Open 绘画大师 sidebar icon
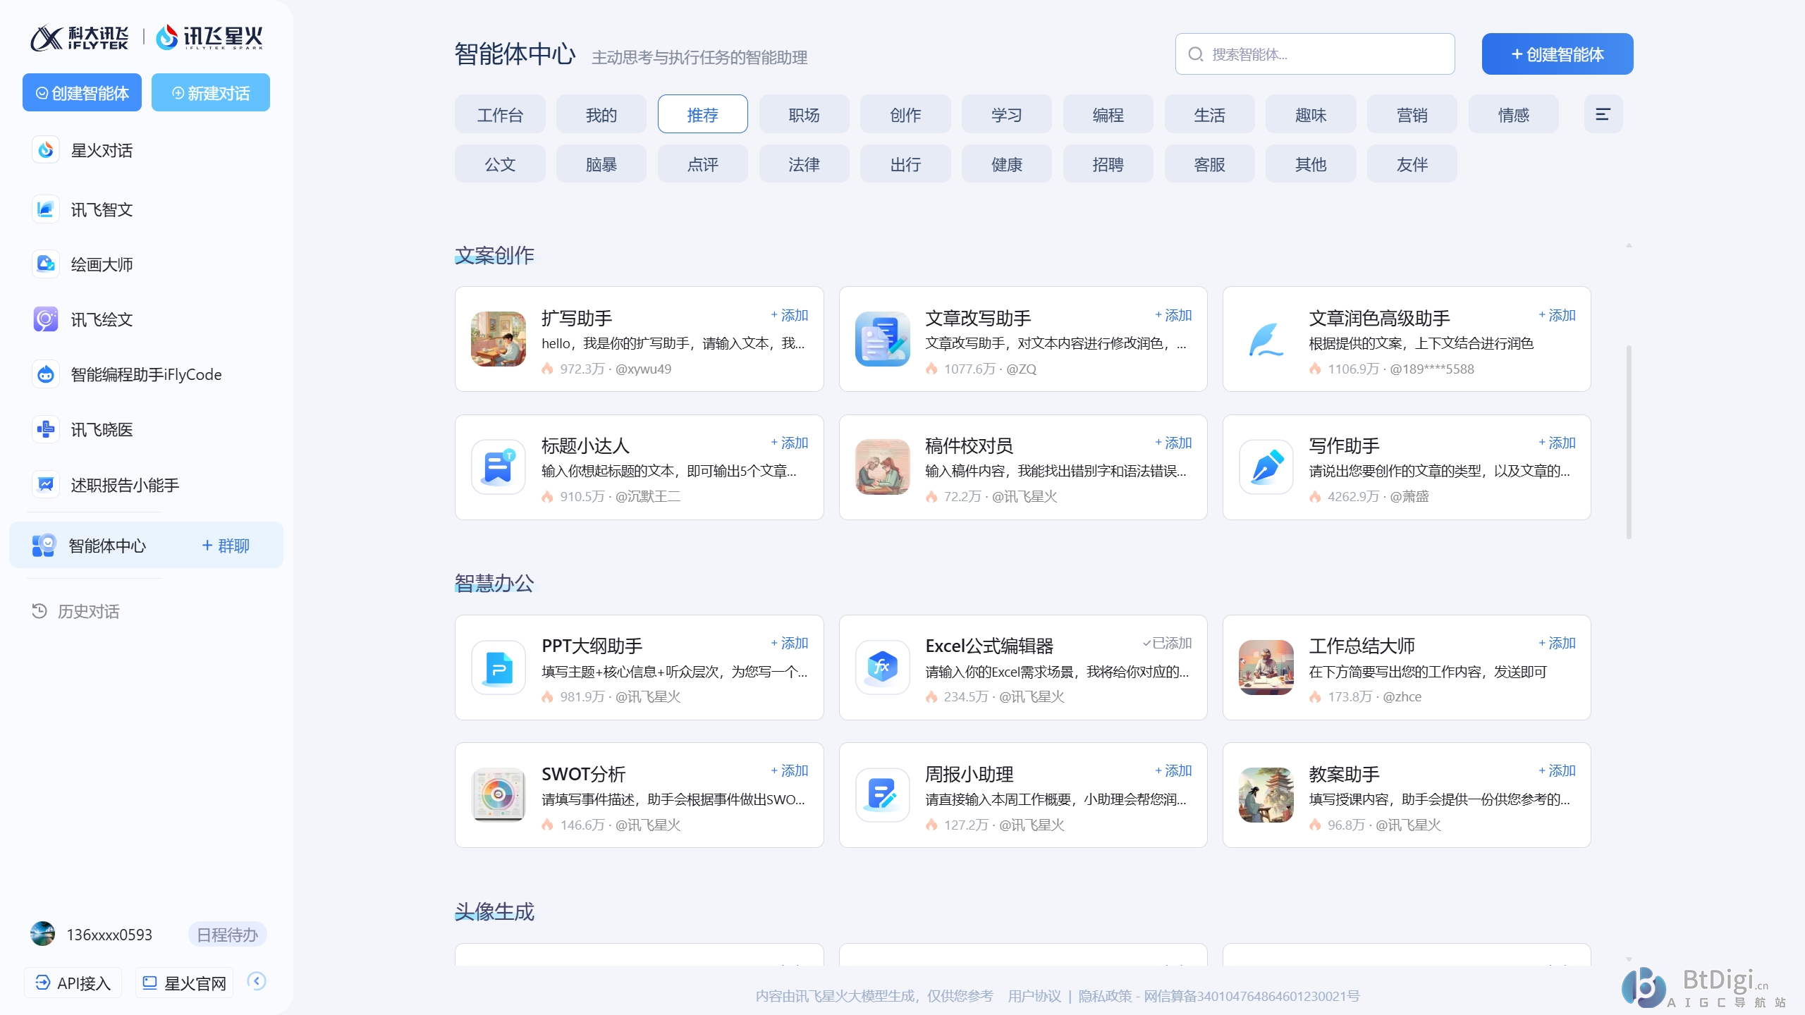 click(x=46, y=264)
